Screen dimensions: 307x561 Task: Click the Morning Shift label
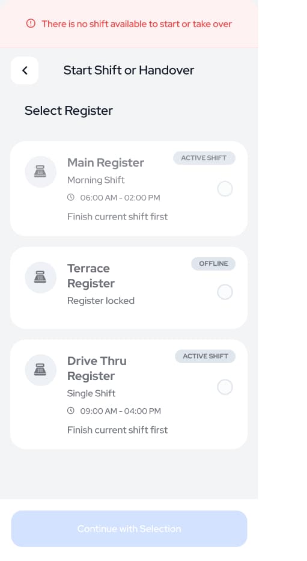pyautogui.click(x=96, y=180)
